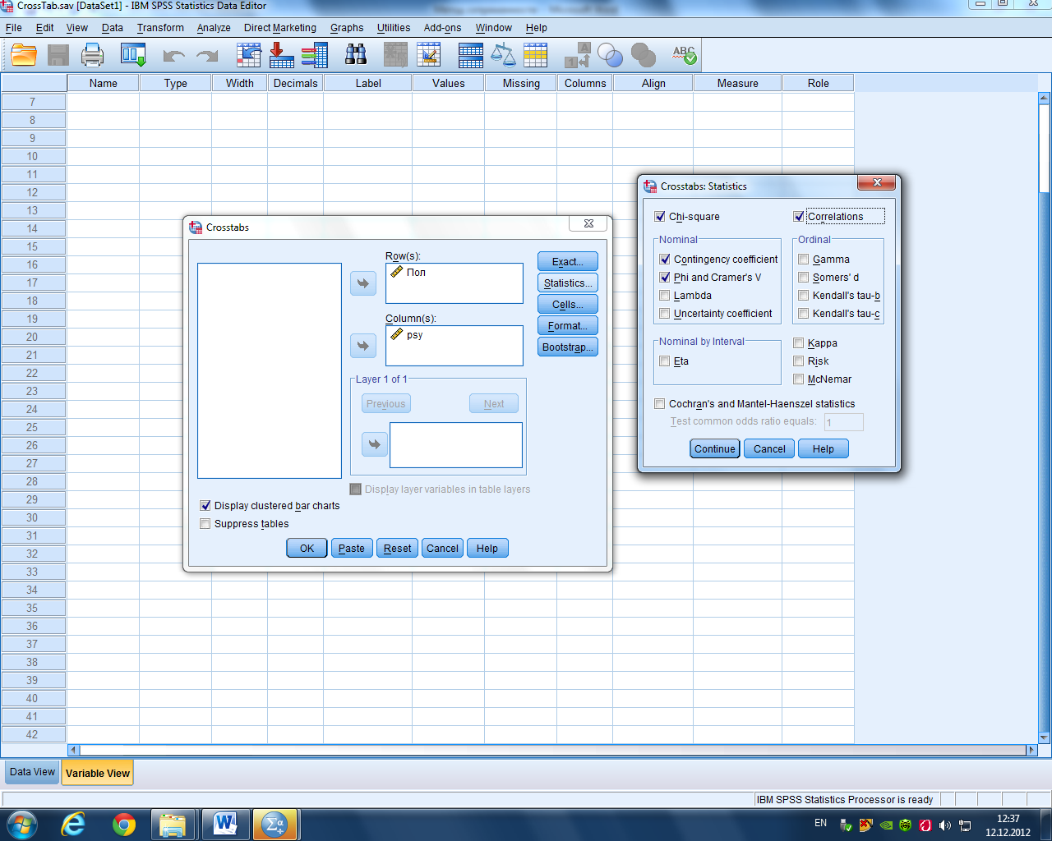Save the data file with the floppy icon
The height and width of the screenshot is (841, 1052).
pos(58,55)
